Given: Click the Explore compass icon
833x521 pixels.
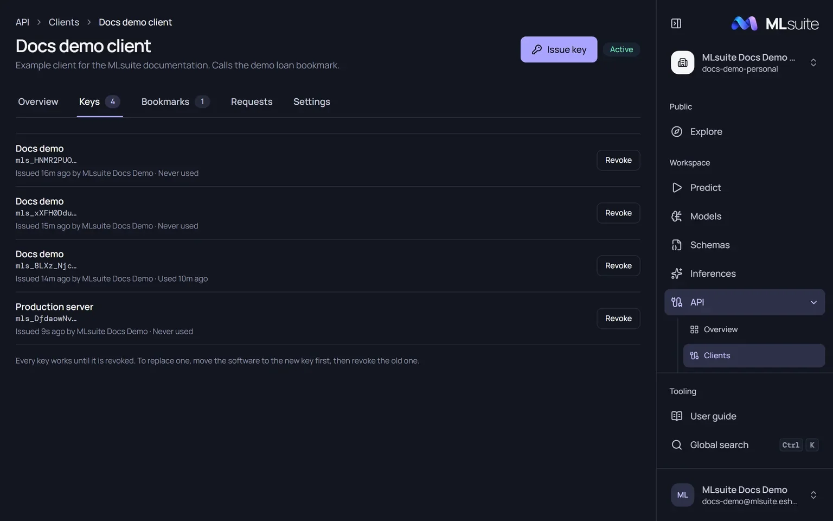Looking at the screenshot, I should (x=677, y=131).
